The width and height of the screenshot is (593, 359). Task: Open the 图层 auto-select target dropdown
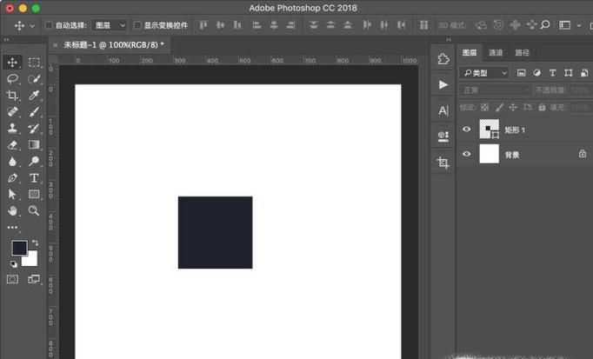point(109,26)
